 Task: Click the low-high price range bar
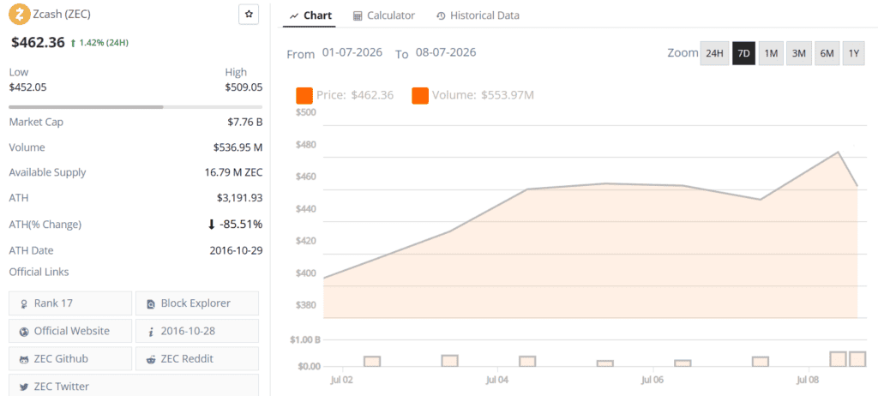tap(135, 106)
